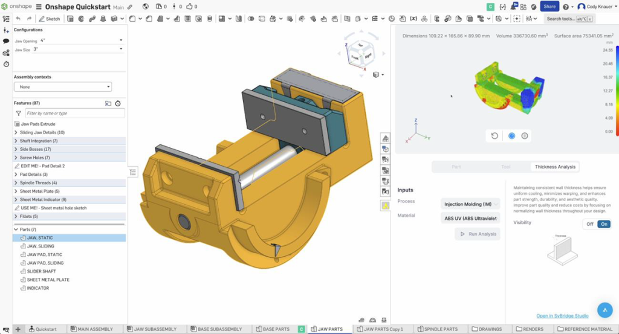Image resolution: width=619 pixels, height=334 pixels.
Task: Click the Search tools field
Action: pos(568,19)
